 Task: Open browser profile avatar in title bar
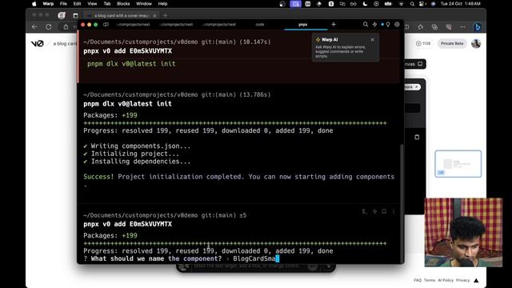62,15
